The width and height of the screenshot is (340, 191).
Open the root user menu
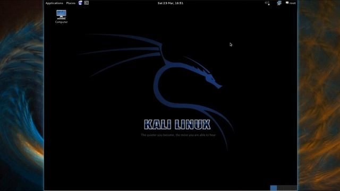(291, 3)
